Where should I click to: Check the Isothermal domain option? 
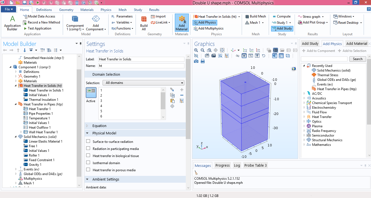(x=88, y=163)
